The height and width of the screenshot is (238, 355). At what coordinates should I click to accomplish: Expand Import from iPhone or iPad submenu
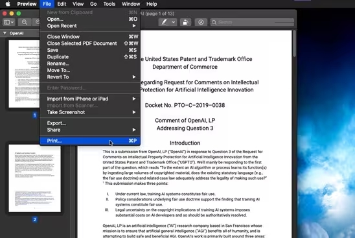90,99
